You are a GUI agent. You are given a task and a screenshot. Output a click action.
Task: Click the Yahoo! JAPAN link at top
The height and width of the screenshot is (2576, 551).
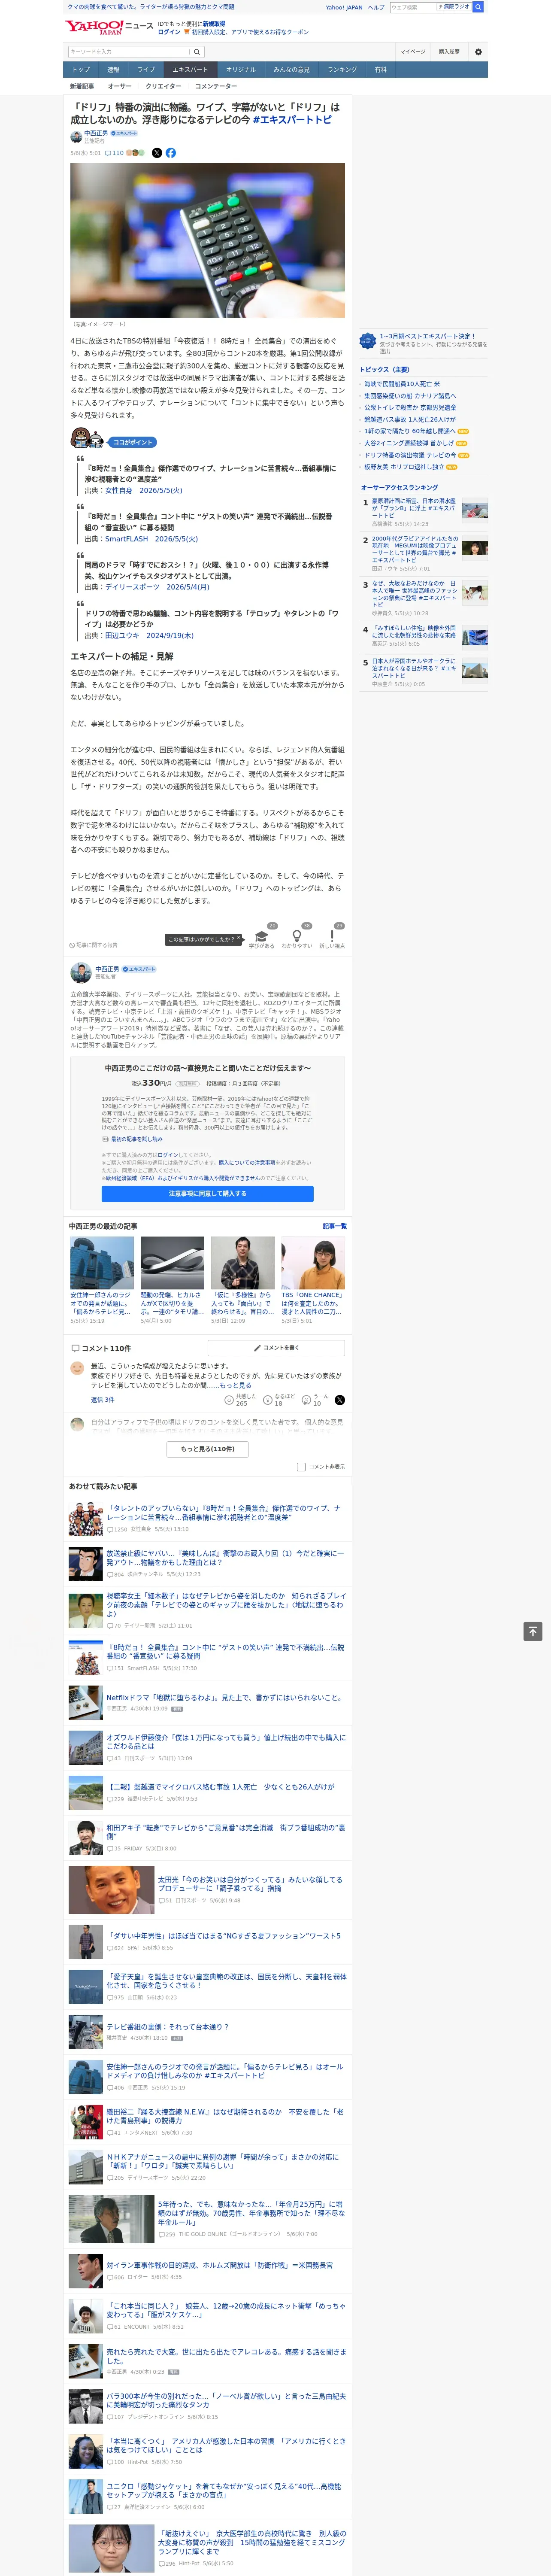point(344,7)
